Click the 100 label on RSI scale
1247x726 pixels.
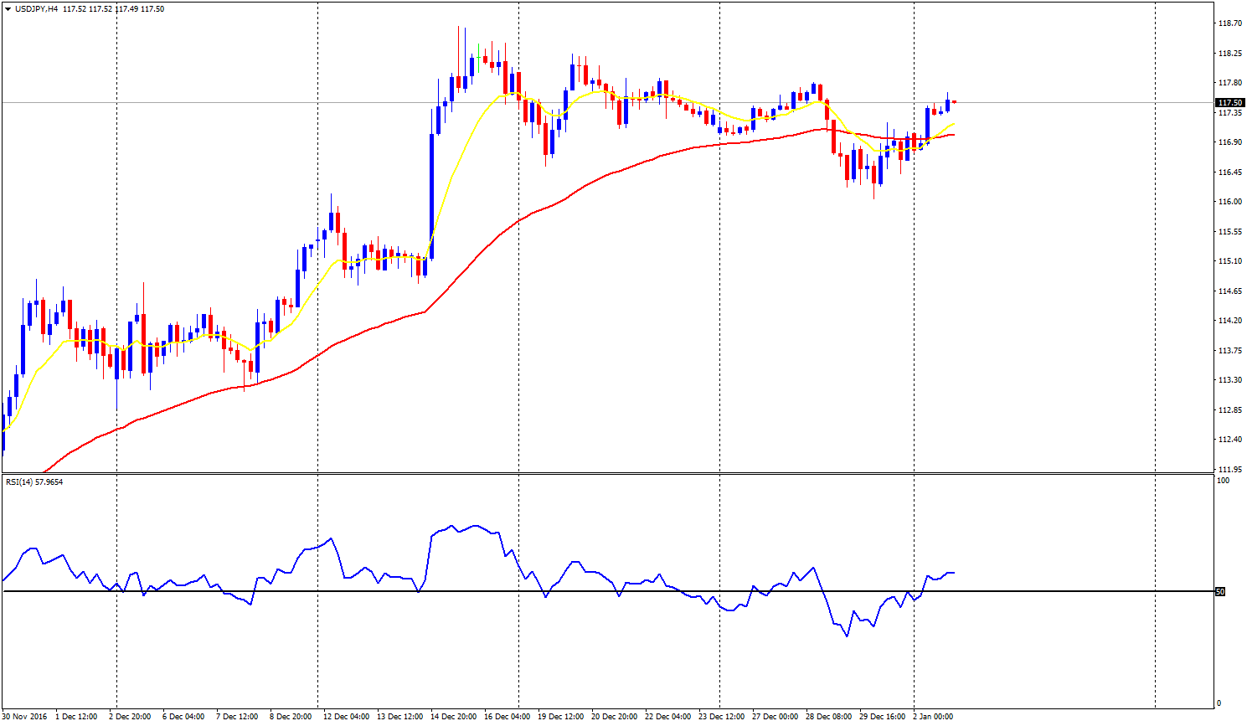(x=1224, y=481)
